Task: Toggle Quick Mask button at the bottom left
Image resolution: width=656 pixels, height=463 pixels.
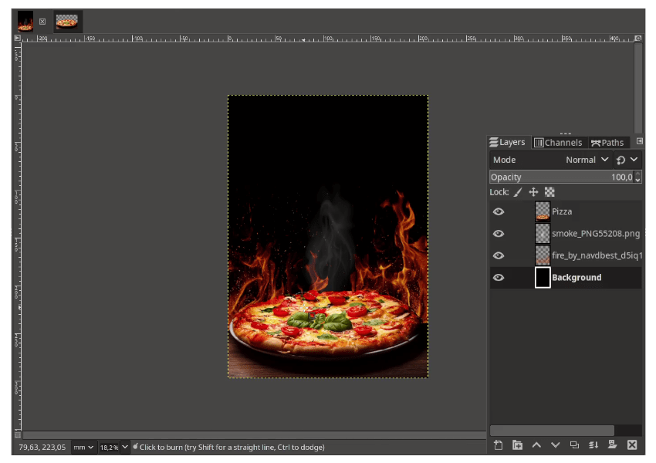Action: (18, 435)
